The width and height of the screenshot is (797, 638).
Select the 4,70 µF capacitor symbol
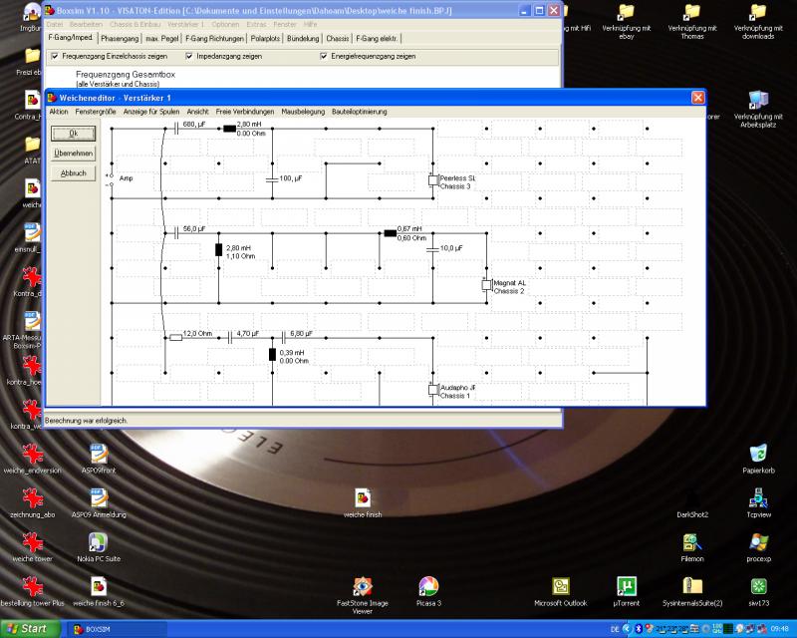coord(230,337)
